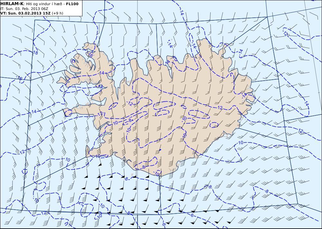This screenshot has width=322, height=229.
Task: Click the 'VT: Sun. 03.02.2013 15Z' valid time
Action: [x=25, y=13]
